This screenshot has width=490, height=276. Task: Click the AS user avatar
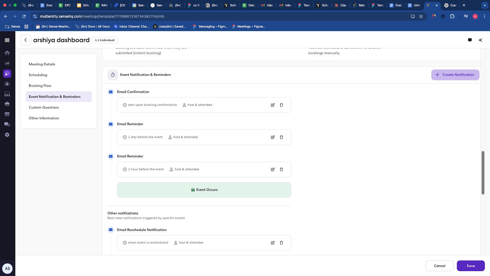pos(7,268)
